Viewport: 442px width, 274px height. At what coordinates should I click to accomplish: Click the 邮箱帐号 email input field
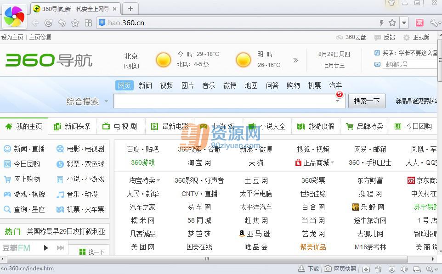410,64
